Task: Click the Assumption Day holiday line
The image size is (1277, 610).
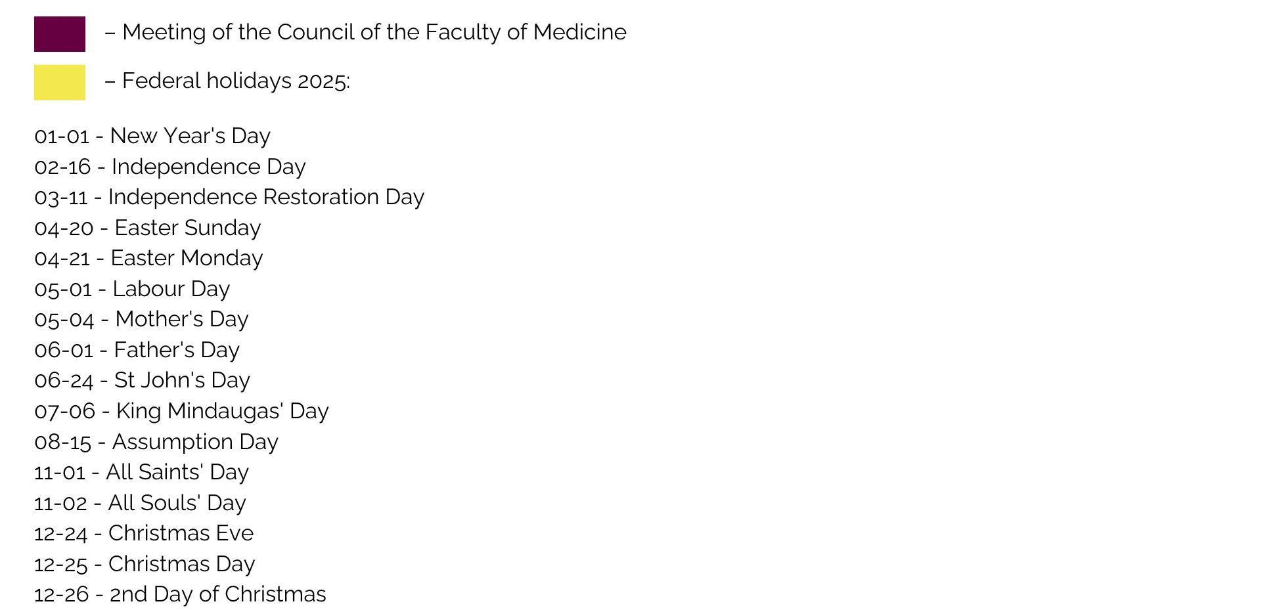Action: click(x=156, y=442)
